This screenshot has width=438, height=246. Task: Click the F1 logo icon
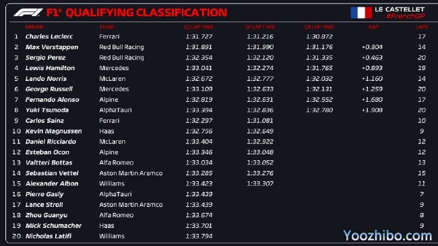[x=28, y=13]
